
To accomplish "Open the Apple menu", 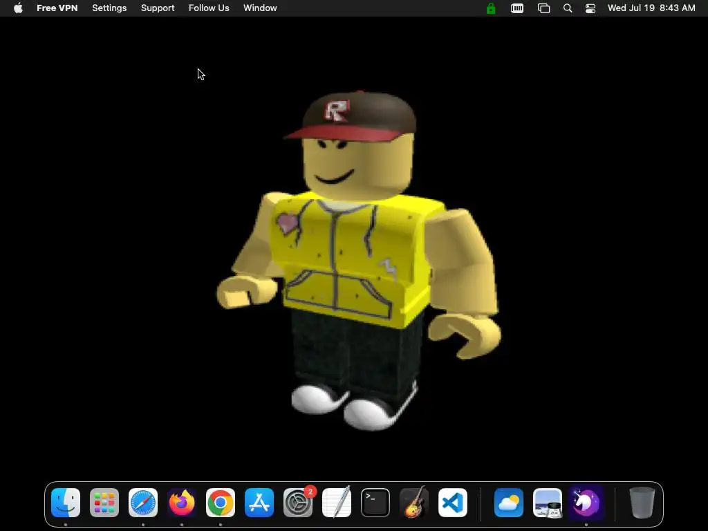I will point(18,8).
